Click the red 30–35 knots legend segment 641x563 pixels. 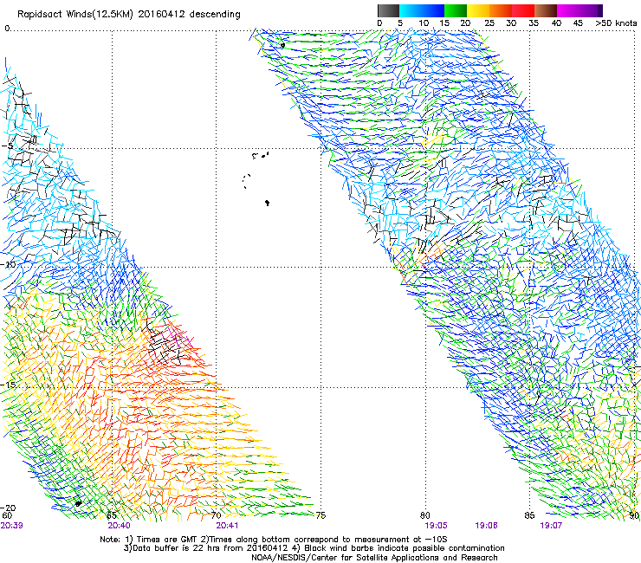point(523,10)
